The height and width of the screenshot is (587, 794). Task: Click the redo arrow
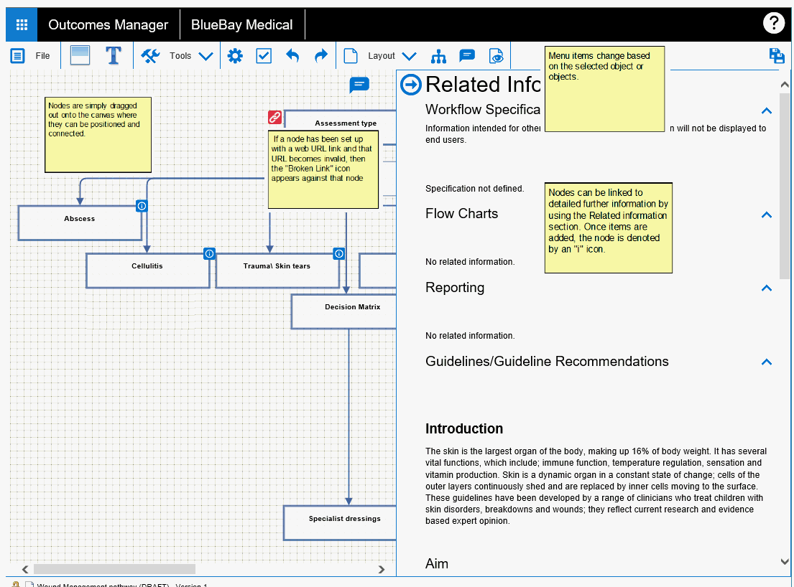point(321,56)
